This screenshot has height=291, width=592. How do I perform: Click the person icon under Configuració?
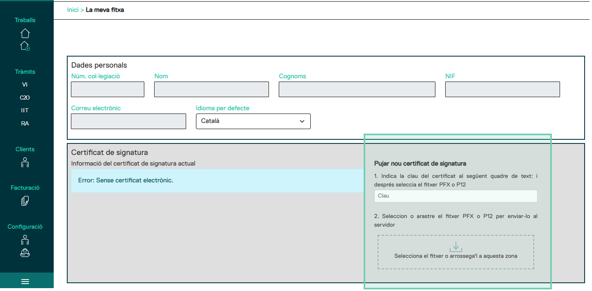pos(25,239)
